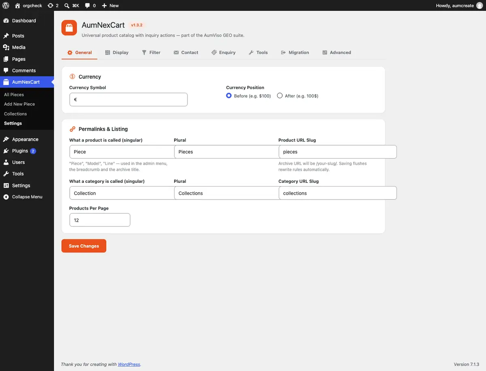486x371 pixels.
Task: Click the WordPress logo in admin bar
Action: tap(6, 6)
